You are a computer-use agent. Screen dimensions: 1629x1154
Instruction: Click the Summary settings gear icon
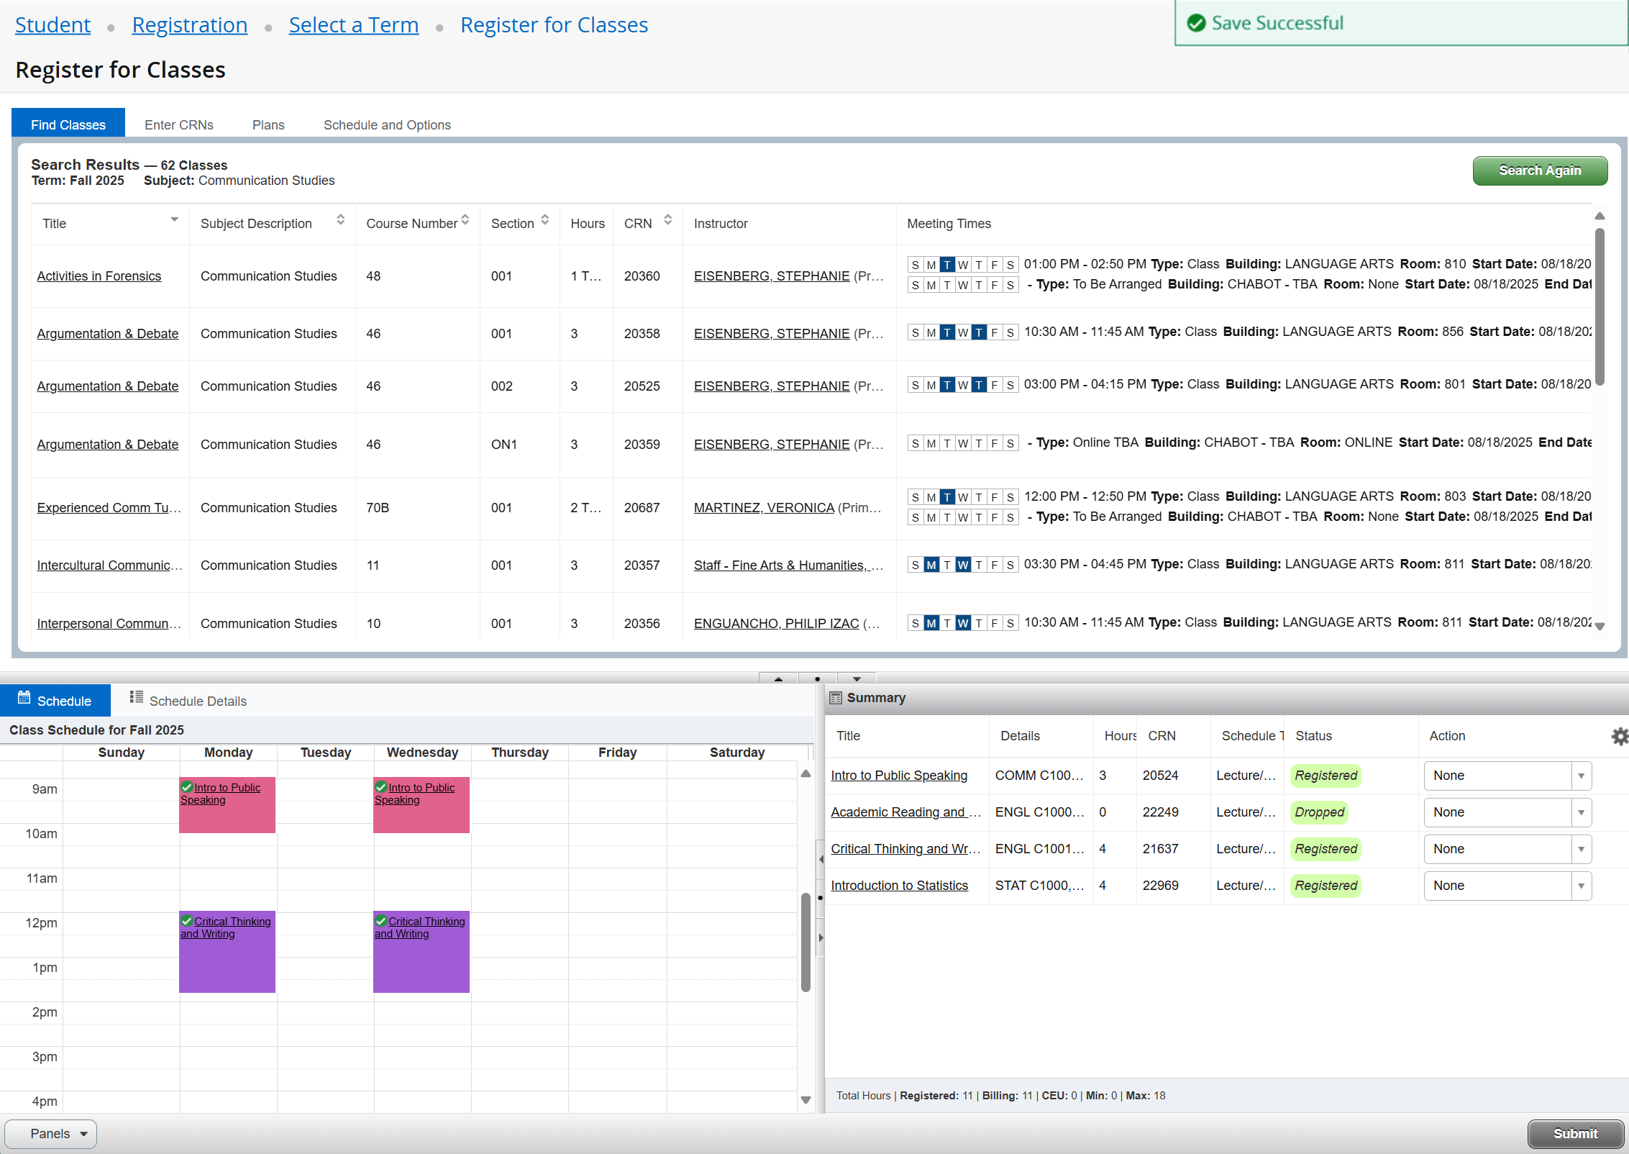click(x=1619, y=736)
